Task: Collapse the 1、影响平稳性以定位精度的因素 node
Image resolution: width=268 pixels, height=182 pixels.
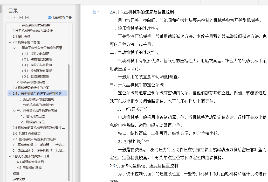Action: click(14, 48)
